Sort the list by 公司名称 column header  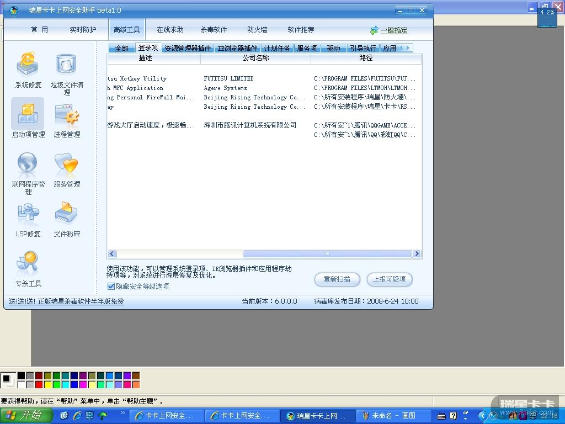tap(255, 58)
